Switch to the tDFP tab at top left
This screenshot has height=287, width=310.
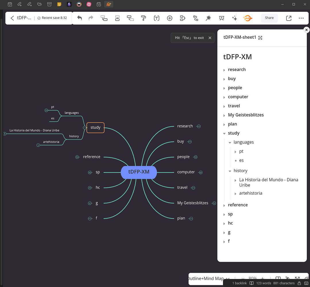click(24, 18)
